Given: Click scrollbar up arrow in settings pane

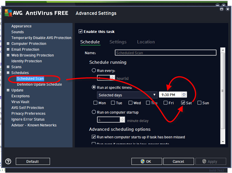Looking at the screenshot, I should (x=223, y=50).
